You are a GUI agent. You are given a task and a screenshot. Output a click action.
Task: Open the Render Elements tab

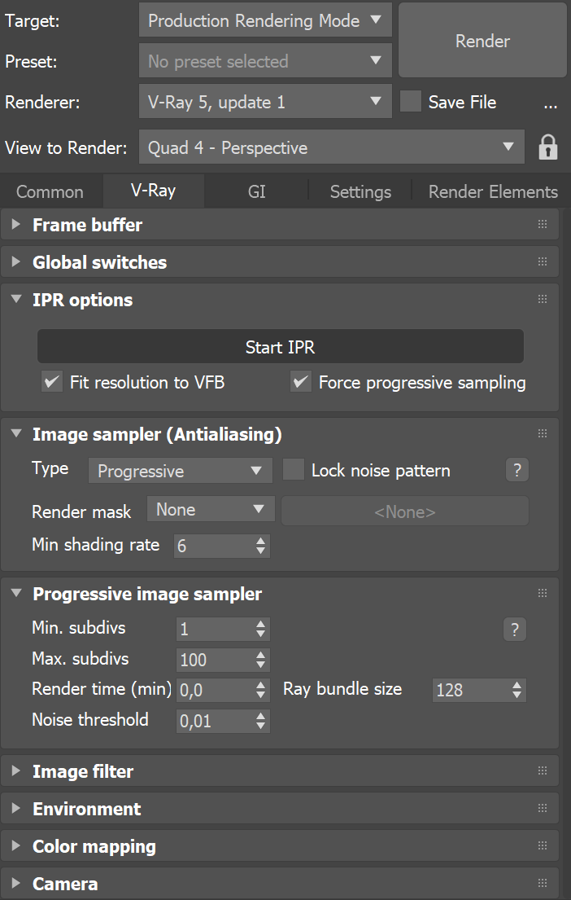pyautogui.click(x=493, y=192)
